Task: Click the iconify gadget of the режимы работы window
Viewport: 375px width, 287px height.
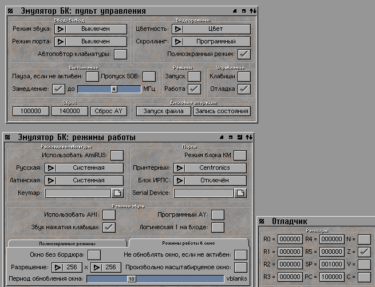Action: pyautogui.click(x=222, y=137)
